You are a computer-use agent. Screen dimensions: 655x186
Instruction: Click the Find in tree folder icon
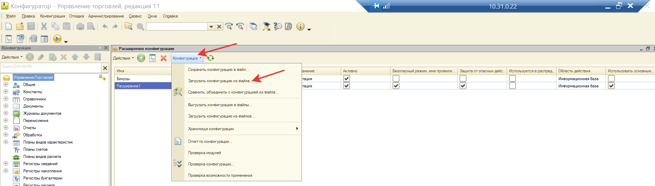[x=128, y=26]
